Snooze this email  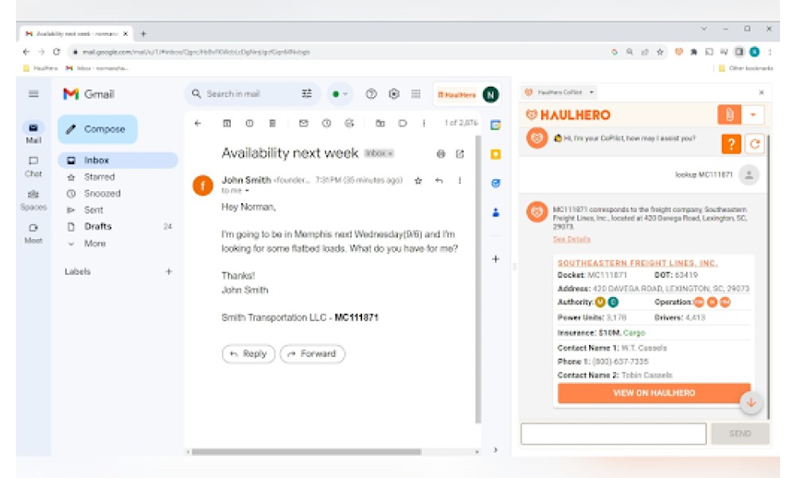pos(326,123)
